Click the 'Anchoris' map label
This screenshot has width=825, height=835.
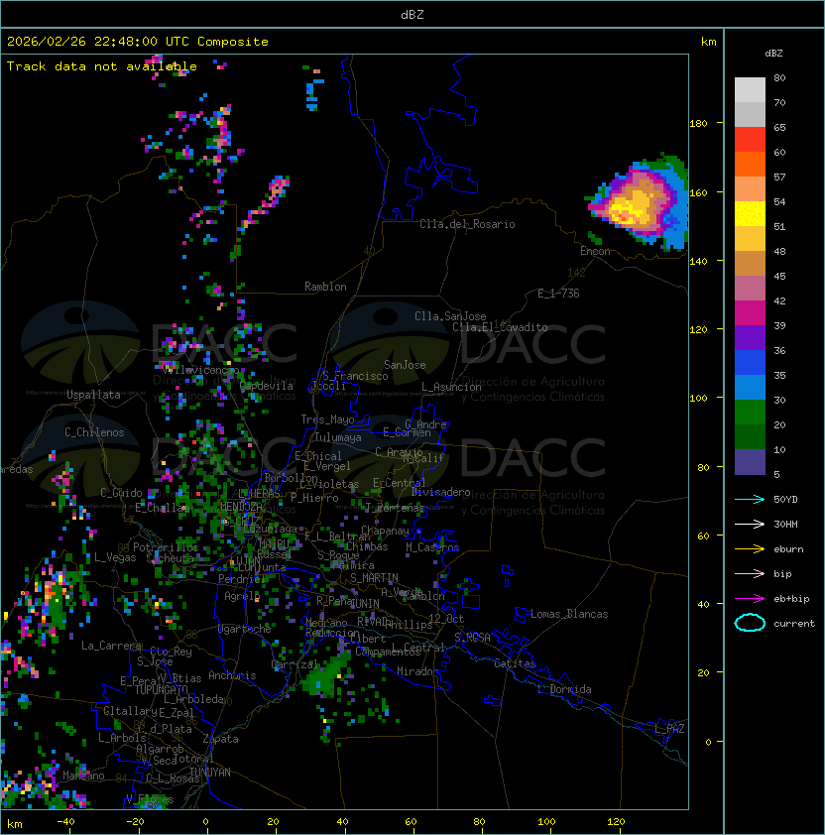pos(232,675)
